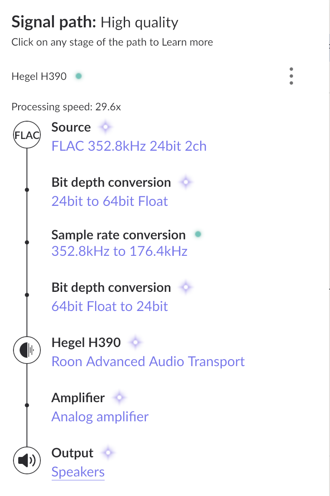Screen dimensions: 330x496
Task: Click the FLAC source format icon
Action: pos(27,135)
